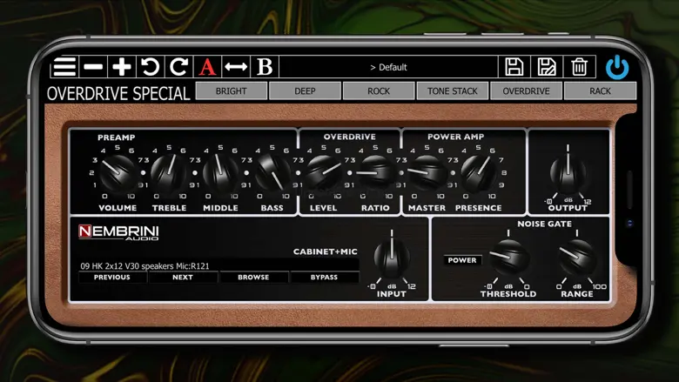The width and height of the screenshot is (679, 382).
Task: Click the Nembrini Audio logo
Action: point(118,232)
